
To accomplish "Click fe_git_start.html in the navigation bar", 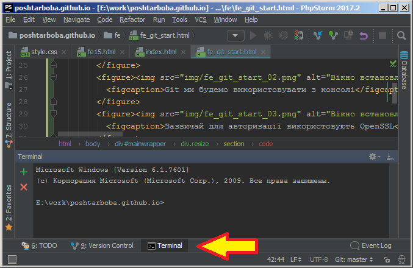I will pos(160,35).
